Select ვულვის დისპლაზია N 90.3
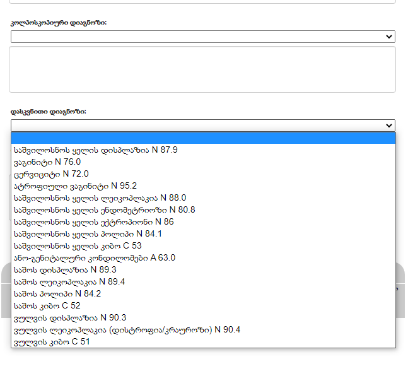Image resolution: width=408 pixels, height=388 pixels. [69, 318]
